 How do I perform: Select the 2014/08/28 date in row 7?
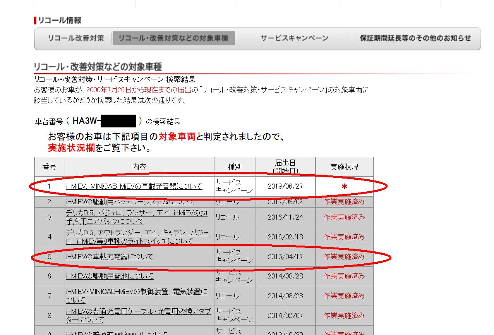[285, 296]
